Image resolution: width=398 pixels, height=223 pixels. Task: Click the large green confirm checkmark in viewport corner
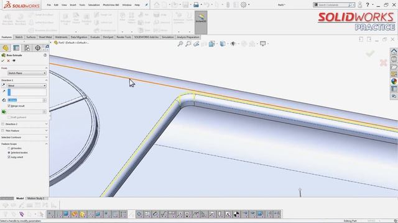370,53
